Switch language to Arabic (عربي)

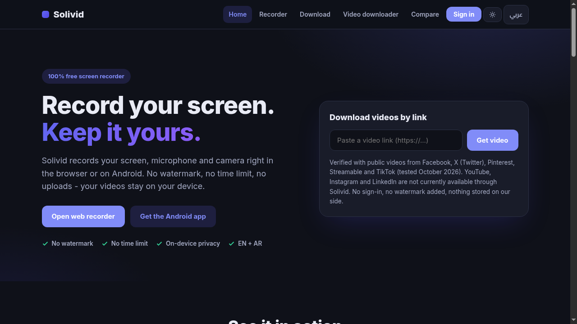click(x=516, y=14)
